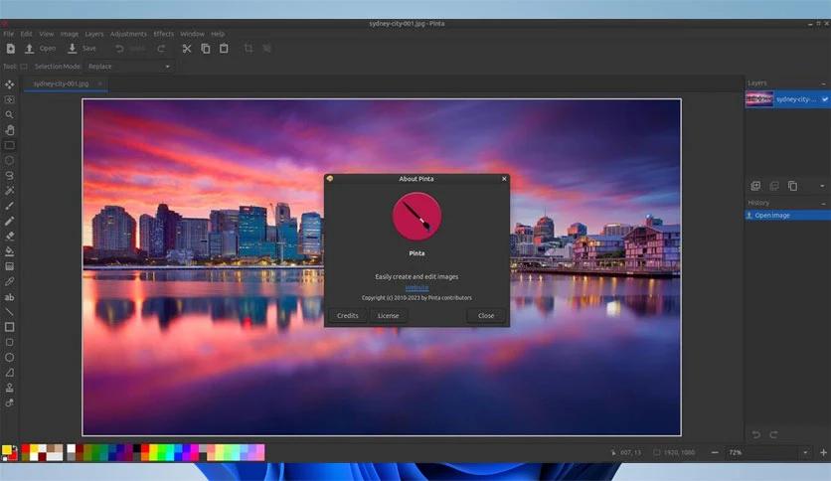Image resolution: width=831 pixels, height=481 pixels.
Task: Click the yellow primary color swatch
Action: pos(6,450)
